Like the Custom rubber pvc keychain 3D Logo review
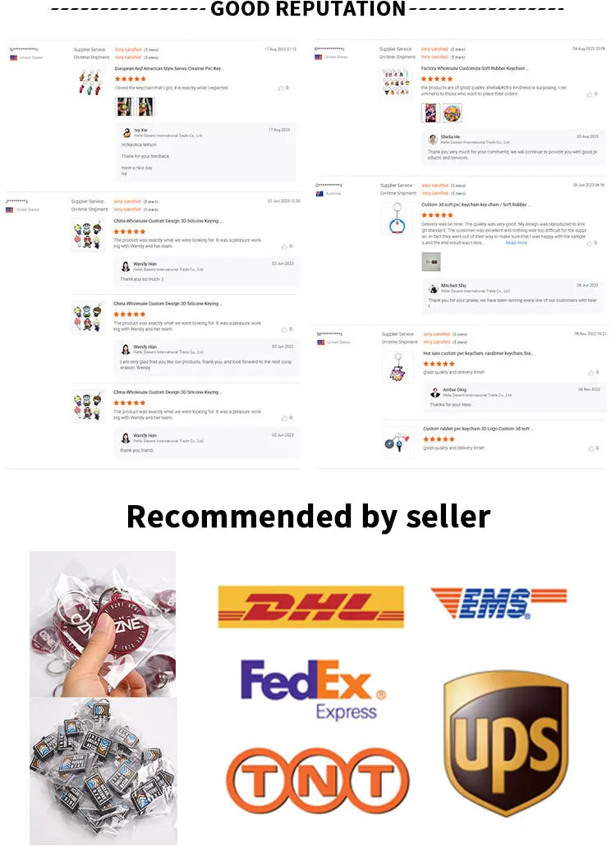 (x=591, y=448)
